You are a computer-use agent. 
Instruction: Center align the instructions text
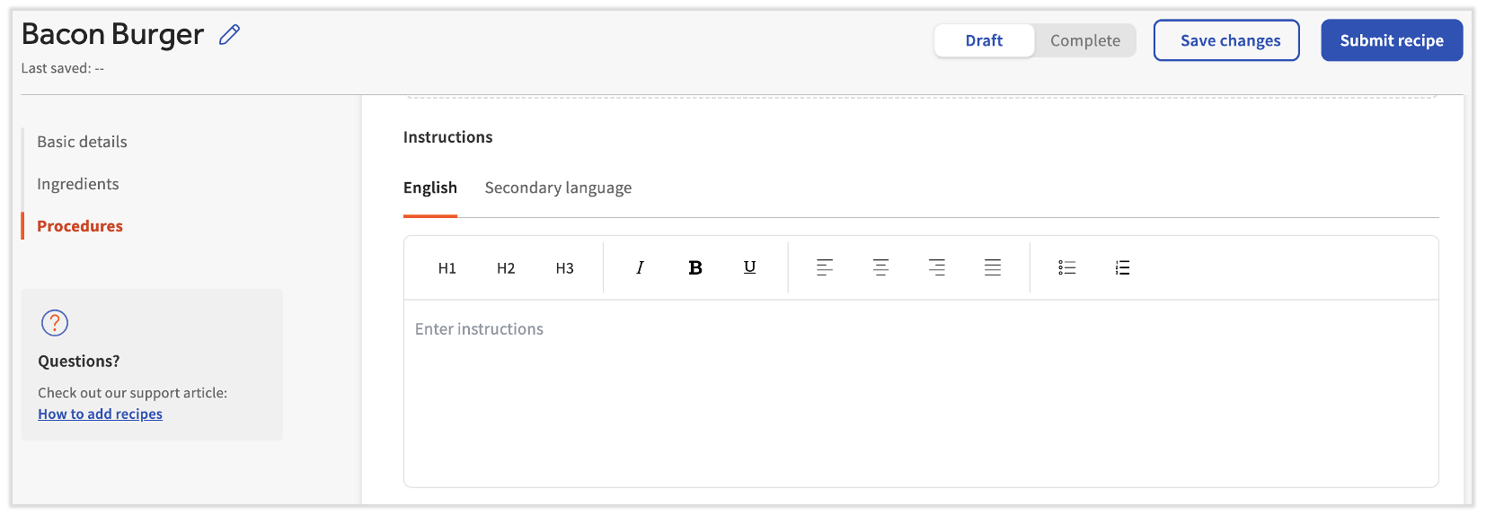click(880, 267)
